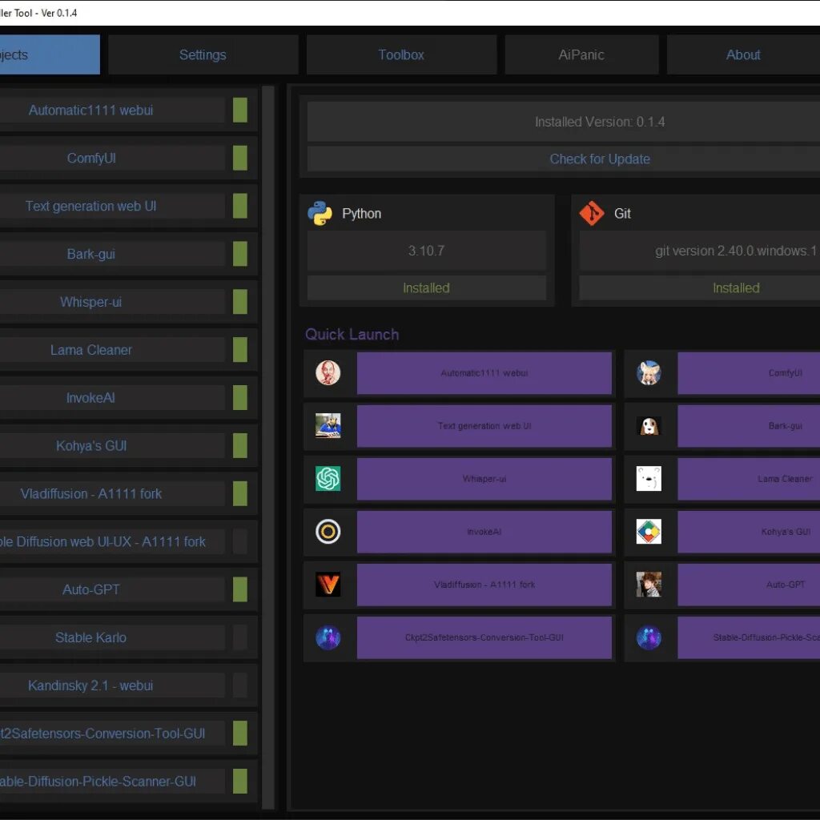This screenshot has height=820, width=820.
Task: Click the Git logo icon
Action: (592, 213)
